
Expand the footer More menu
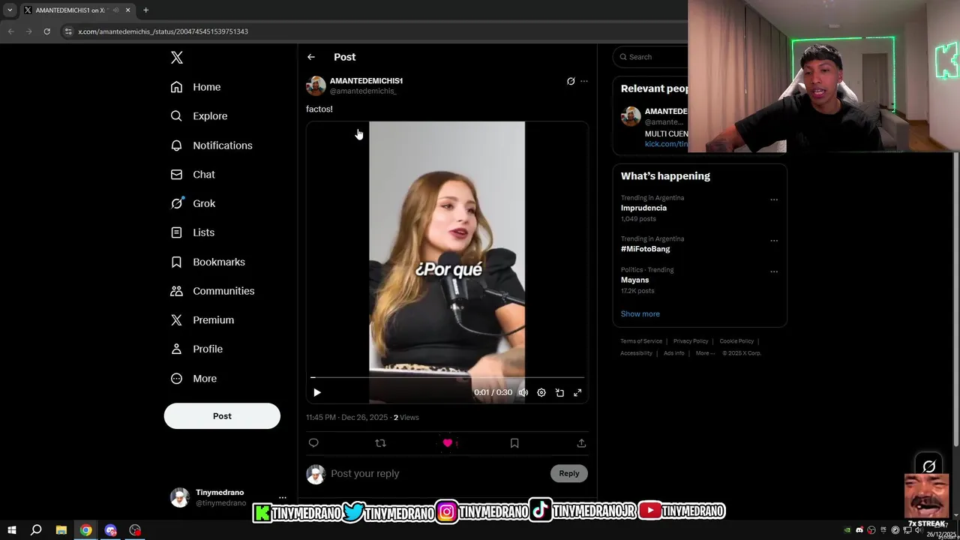point(705,353)
